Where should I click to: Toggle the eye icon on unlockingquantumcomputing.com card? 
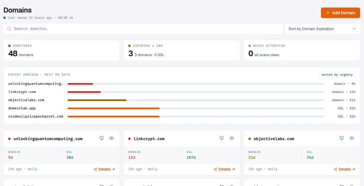click(112, 138)
